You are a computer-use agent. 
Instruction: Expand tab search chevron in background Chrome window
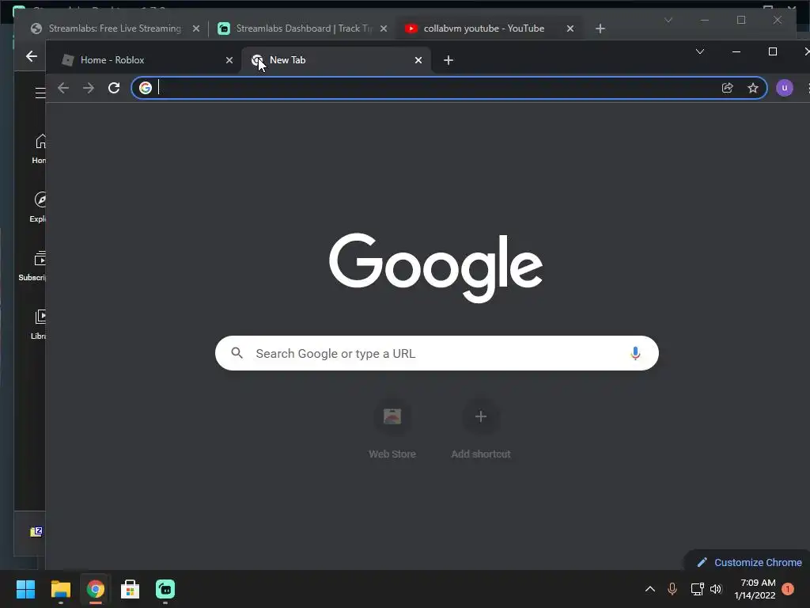(668, 20)
